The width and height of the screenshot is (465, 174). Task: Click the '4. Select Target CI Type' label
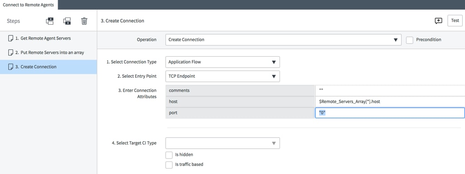134,143
